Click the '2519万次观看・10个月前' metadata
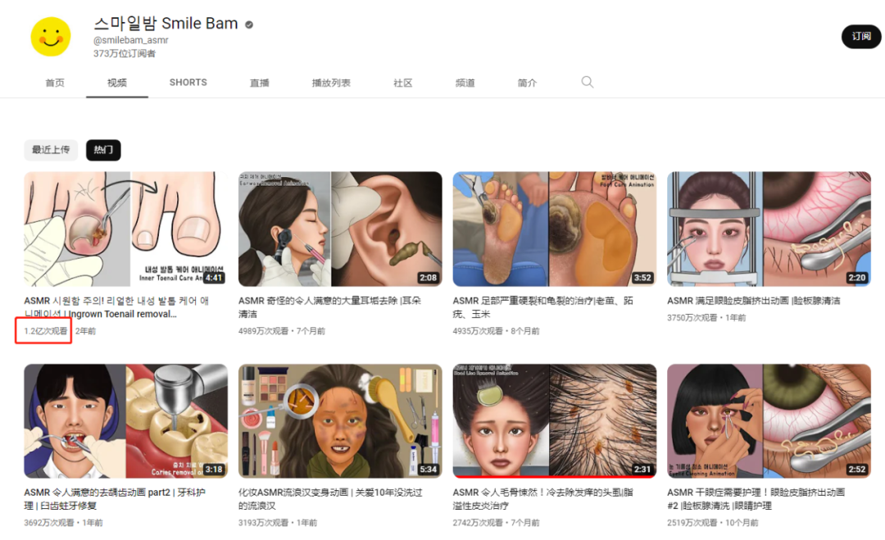Screen dimensions: 885x540 tap(713, 523)
